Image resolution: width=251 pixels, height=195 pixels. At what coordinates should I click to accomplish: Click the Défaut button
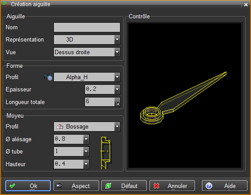pyautogui.click(x=124, y=186)
